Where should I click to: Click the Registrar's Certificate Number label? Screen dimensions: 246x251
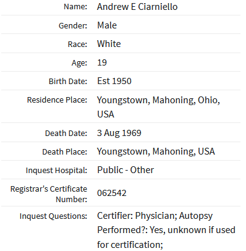(x=49, y=194)
